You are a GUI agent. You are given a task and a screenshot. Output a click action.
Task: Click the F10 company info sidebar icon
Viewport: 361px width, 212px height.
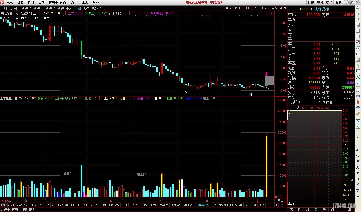pos(358,54)
